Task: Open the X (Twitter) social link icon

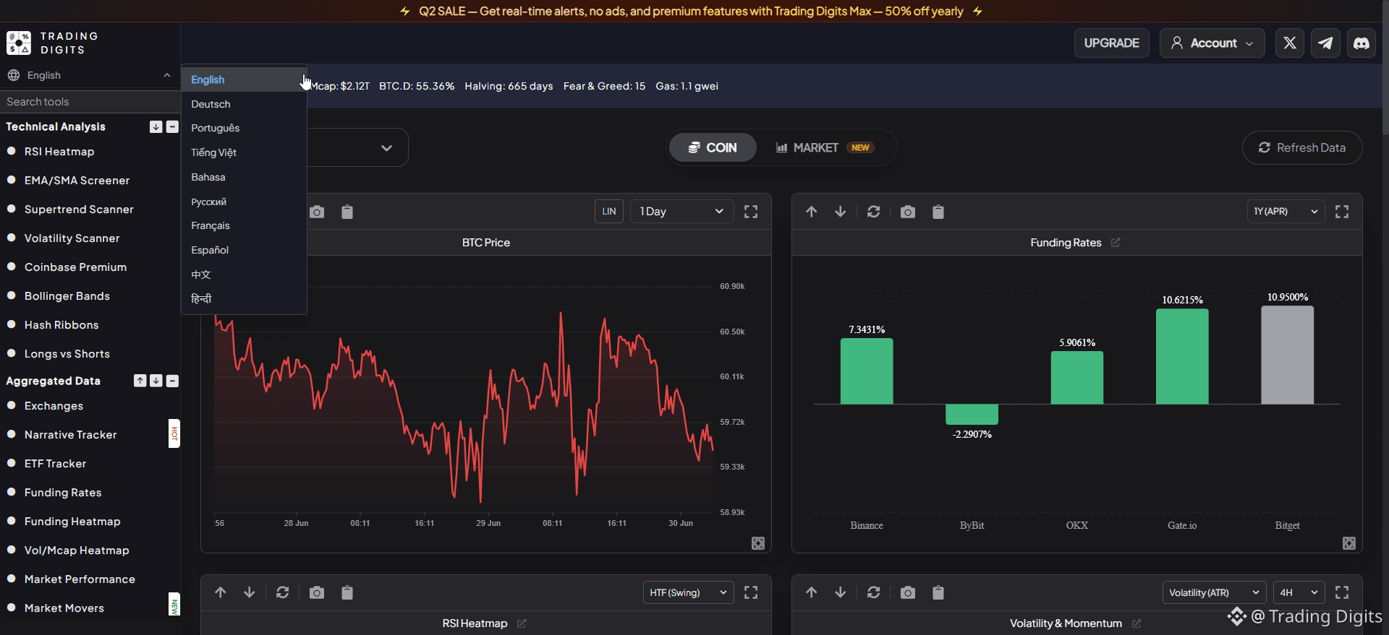Action: point(1289,43)
